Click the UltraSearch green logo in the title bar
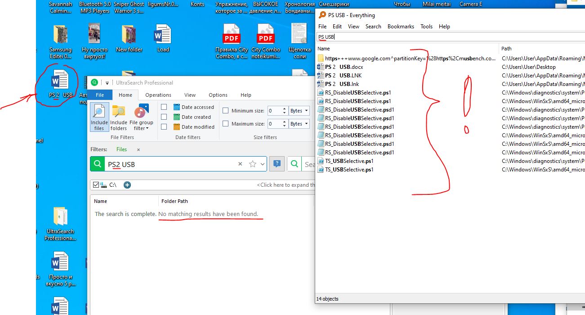The height and width of the screenshot is (315, 585). pyautogui.click(x=94, y=82)
